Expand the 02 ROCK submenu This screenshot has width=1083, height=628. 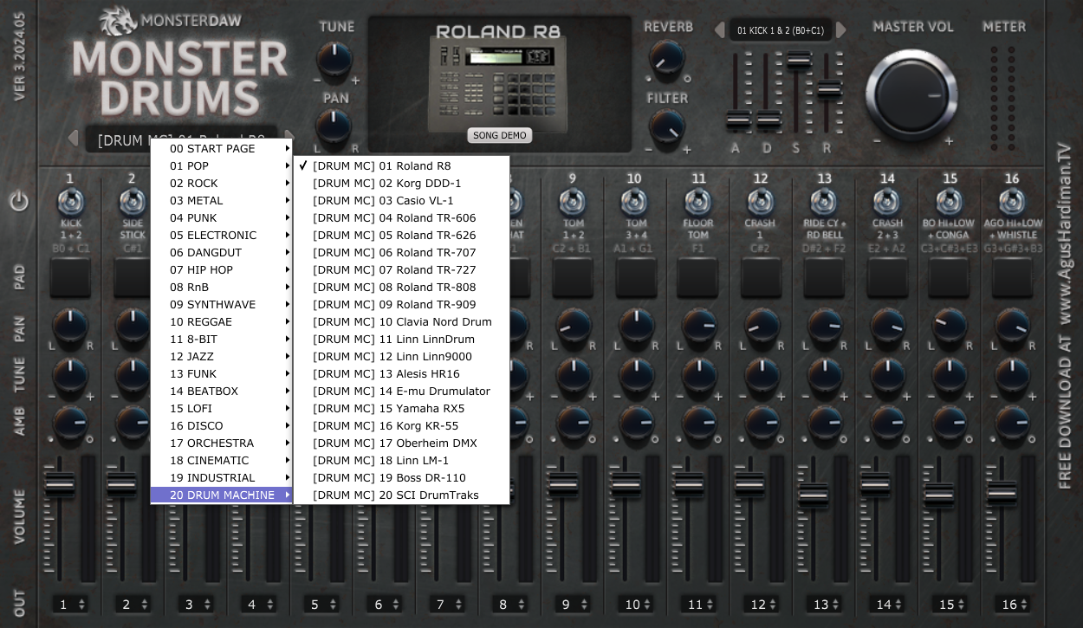tap(222, 183)
